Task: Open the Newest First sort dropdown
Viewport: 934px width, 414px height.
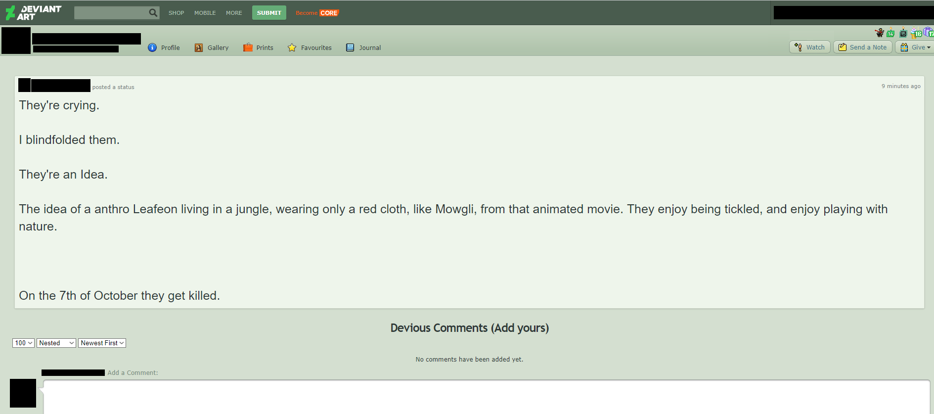Action: [102, 343]
